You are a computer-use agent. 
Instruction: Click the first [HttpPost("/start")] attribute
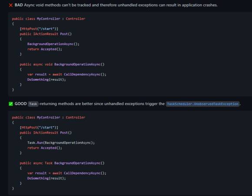pos(39,29)
